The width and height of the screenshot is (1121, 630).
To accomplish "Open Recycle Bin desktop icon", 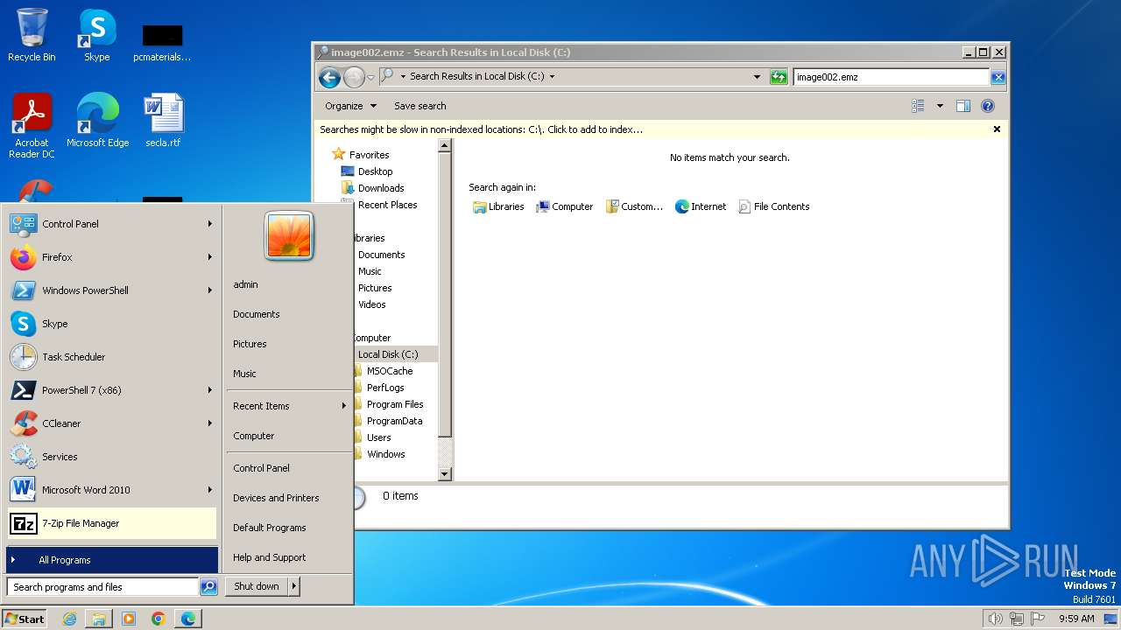I will click(32, 36).
